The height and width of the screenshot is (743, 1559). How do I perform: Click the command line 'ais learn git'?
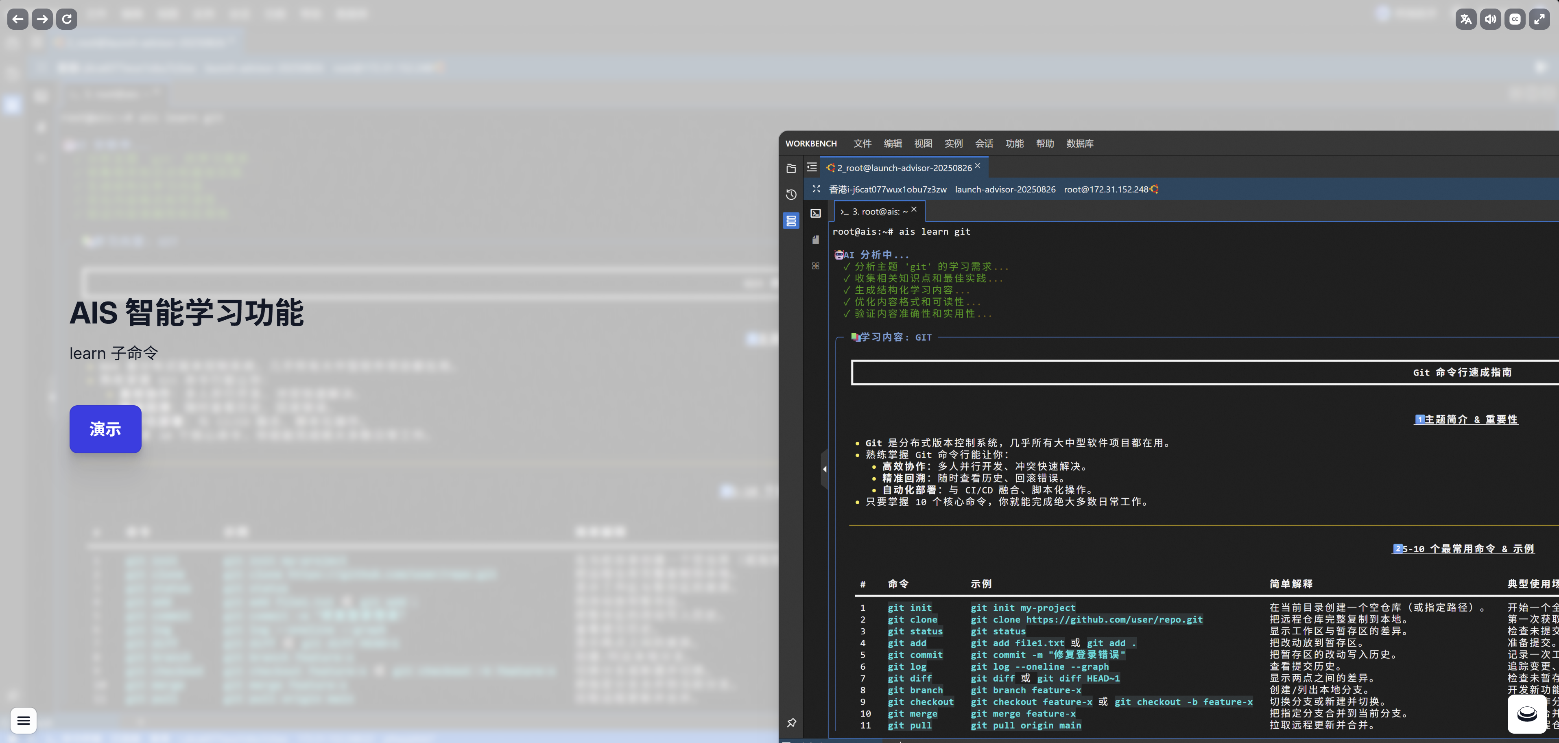[x=935, y=232]
